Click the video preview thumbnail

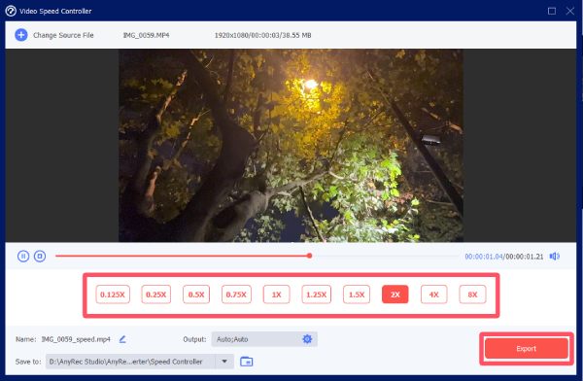pyautogui.click(x=291, y=146)
